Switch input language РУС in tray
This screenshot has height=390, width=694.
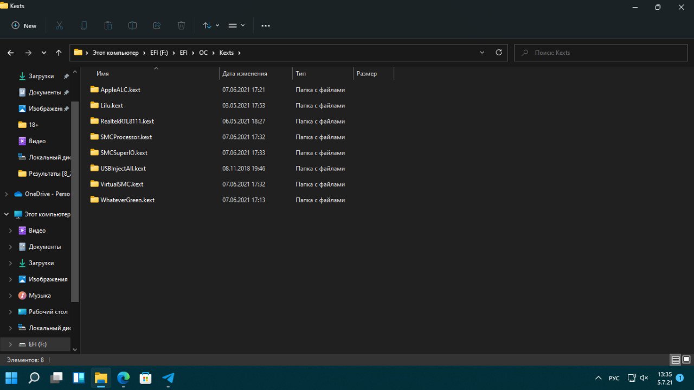pos(614,378)
